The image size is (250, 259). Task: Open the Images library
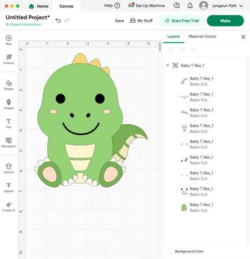[x=8, y=104]
